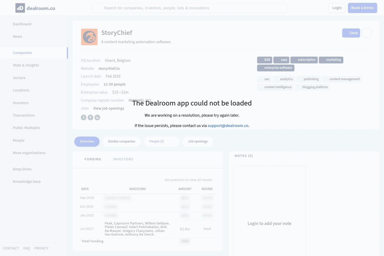Click the Login button
Screen dimensions: 384x256
[x=337, y=8]
